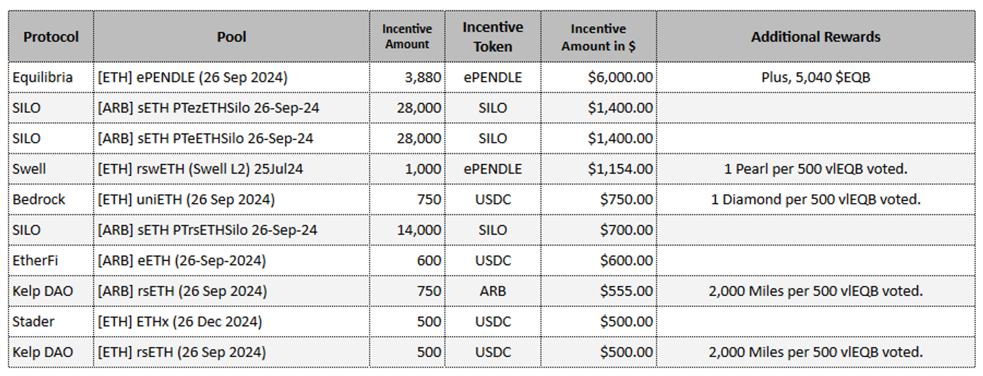The width and height of the screenshot is (983, 376).
Task: Select the Plus, 5,040 $EQB rewards cell
Action: [x=815, y=77]
